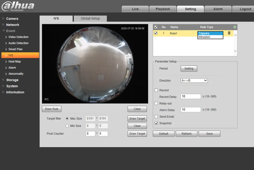Viewport: 254px width, 170px height.
Task: Click Save to apply settings
Action: [209, 134]
